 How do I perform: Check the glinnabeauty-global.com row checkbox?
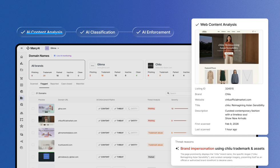(33, 157)
